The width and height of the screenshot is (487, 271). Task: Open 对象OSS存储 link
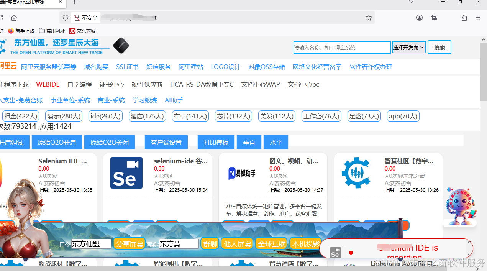click(x=267, y=67)
